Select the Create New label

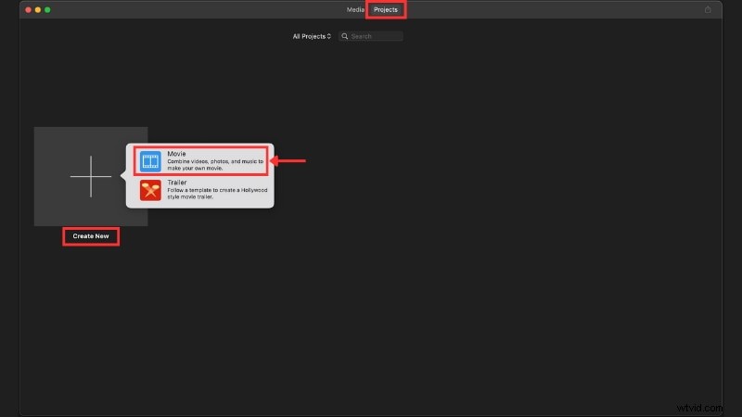tap(91, 236)
